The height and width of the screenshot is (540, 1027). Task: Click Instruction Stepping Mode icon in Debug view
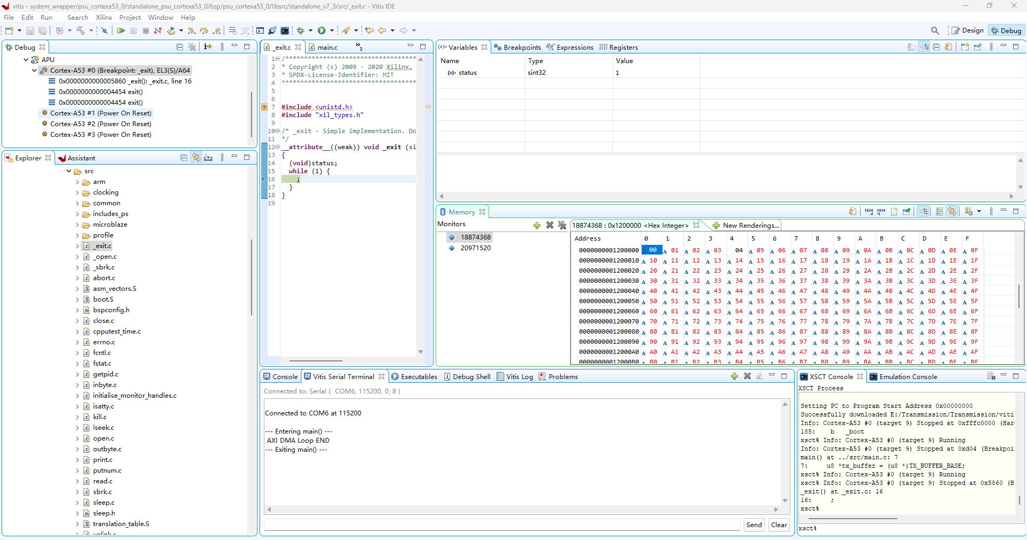coord(208,47)
